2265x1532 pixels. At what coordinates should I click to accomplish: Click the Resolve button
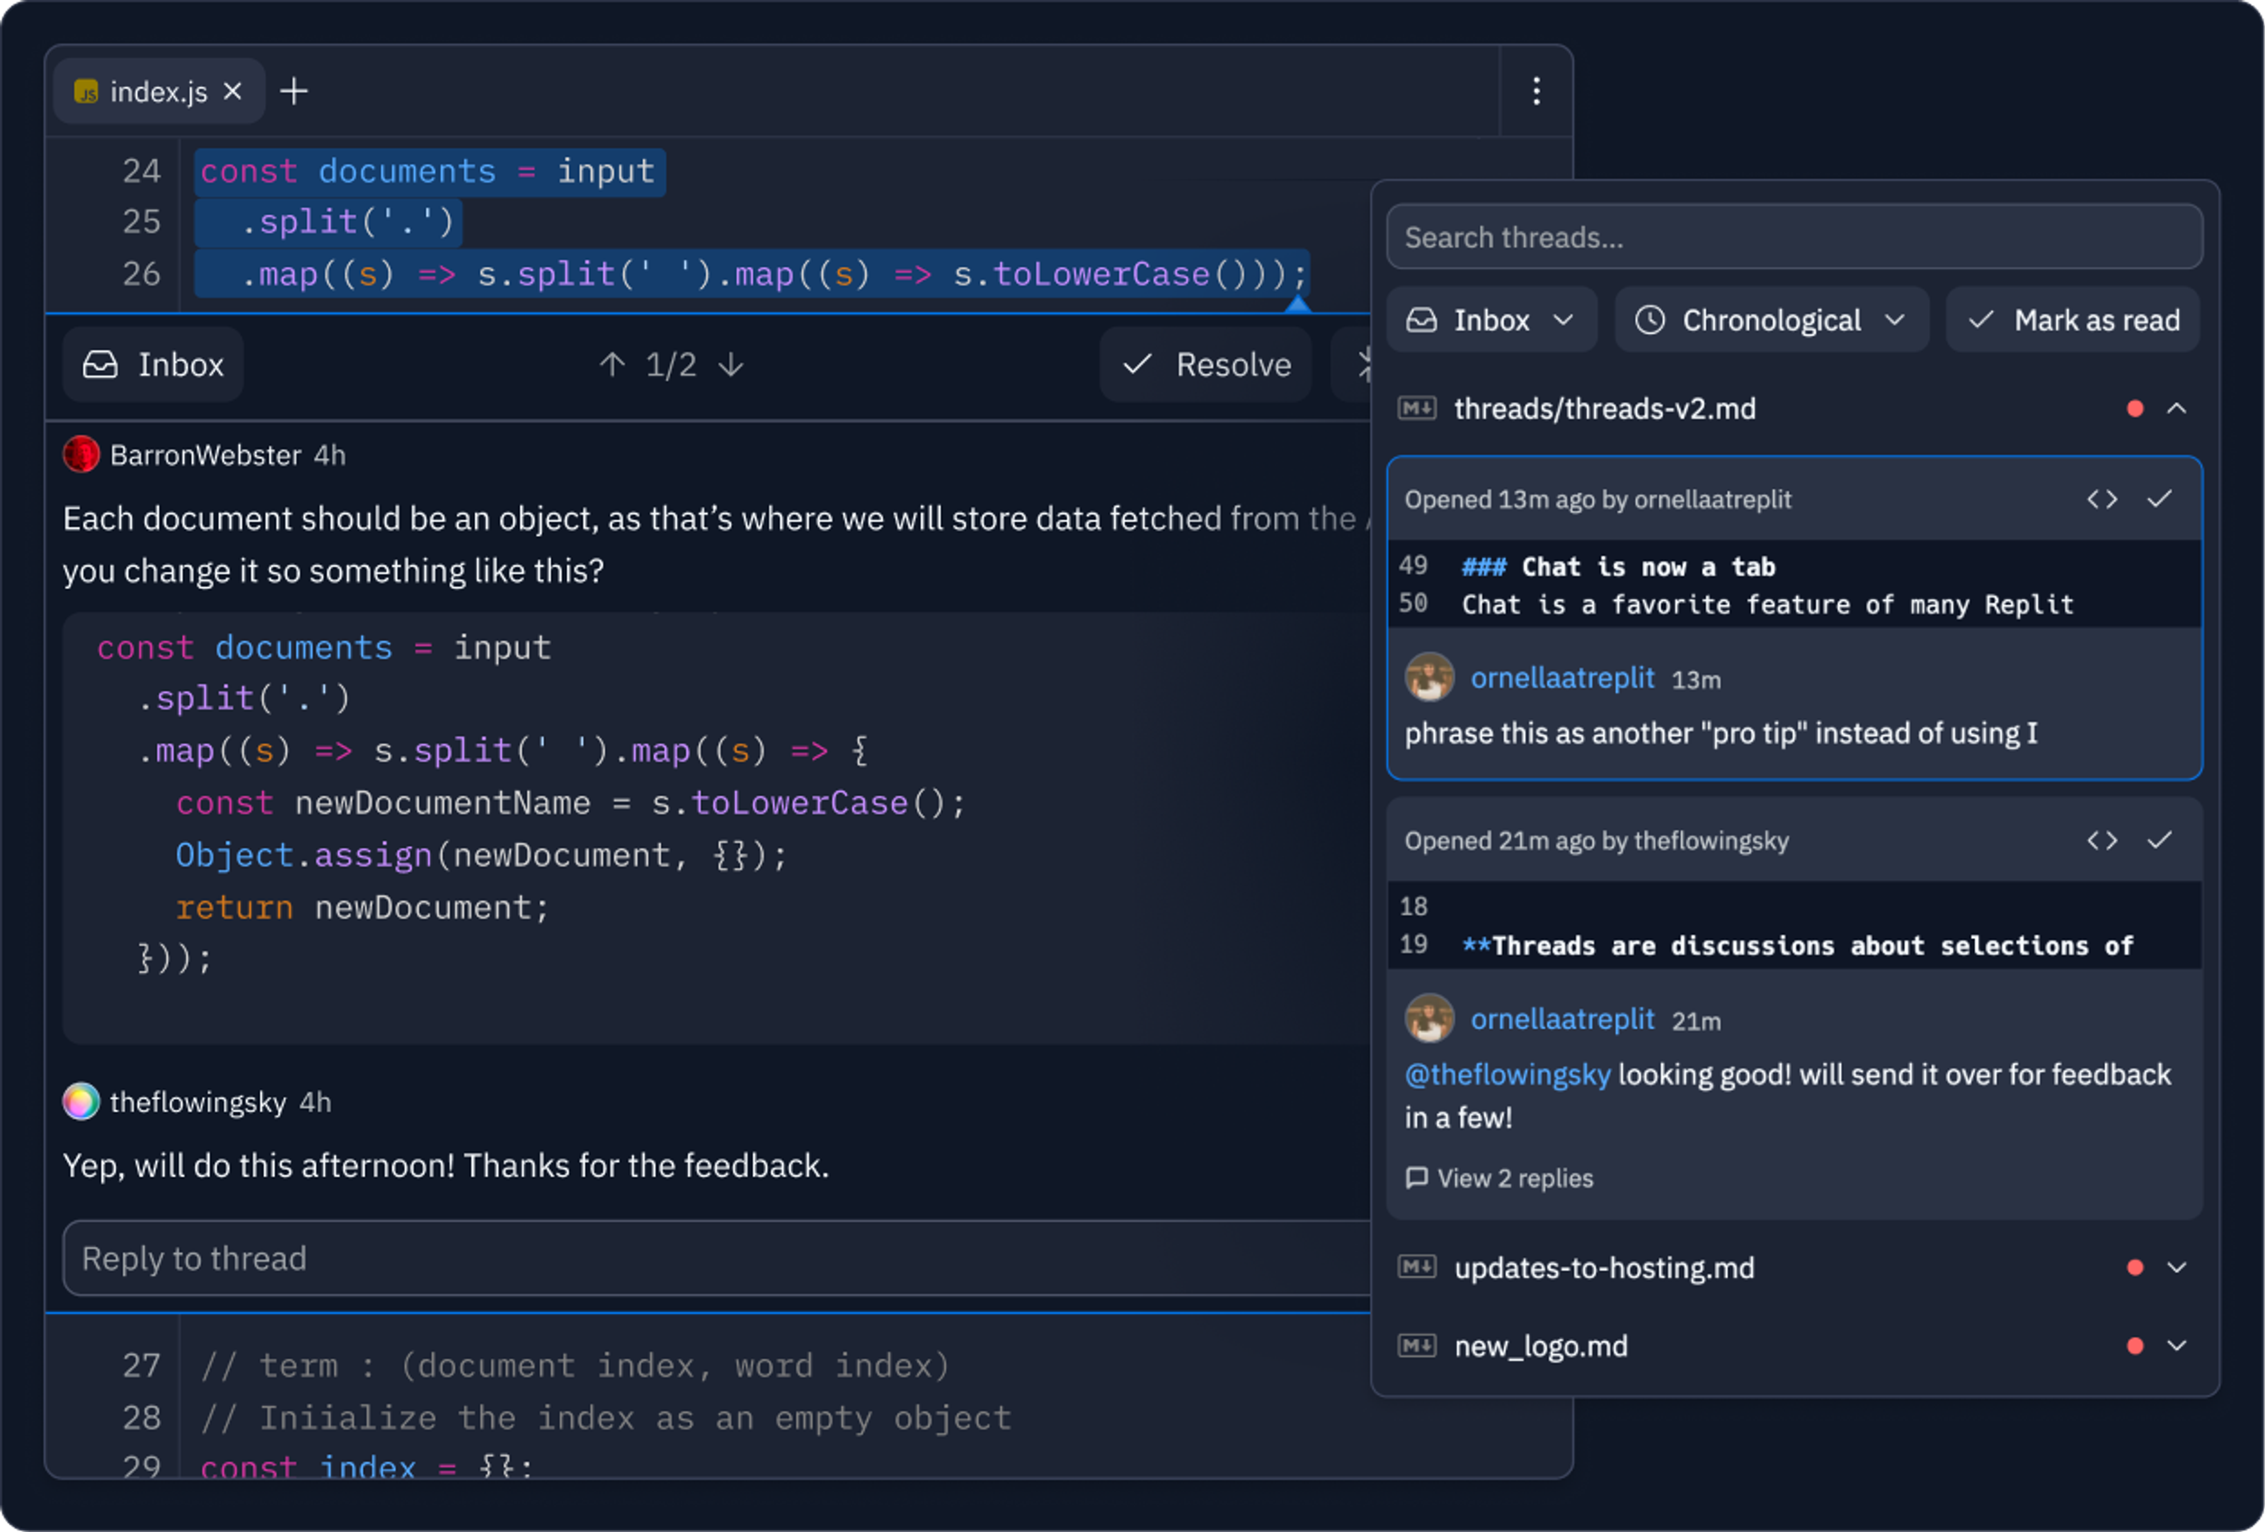1207,364
